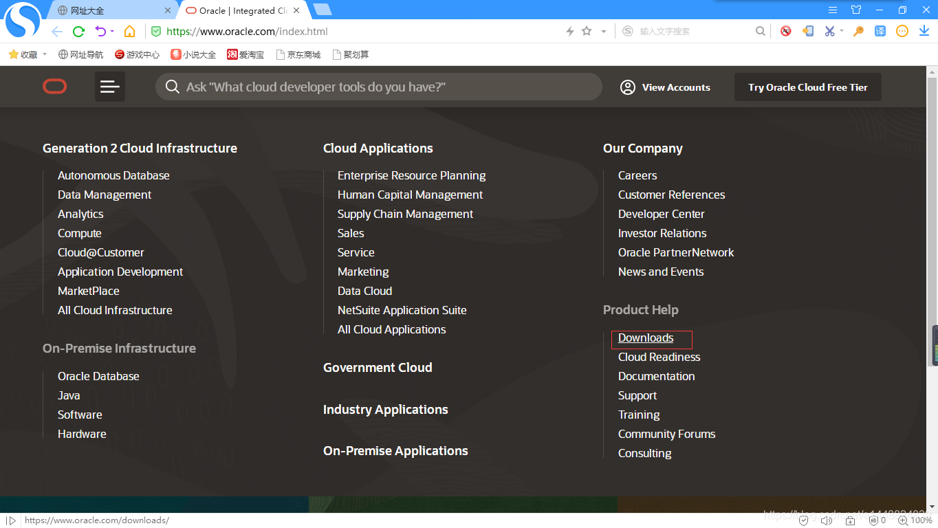Click the purple undo restore-tab icon

coord(100,32)
